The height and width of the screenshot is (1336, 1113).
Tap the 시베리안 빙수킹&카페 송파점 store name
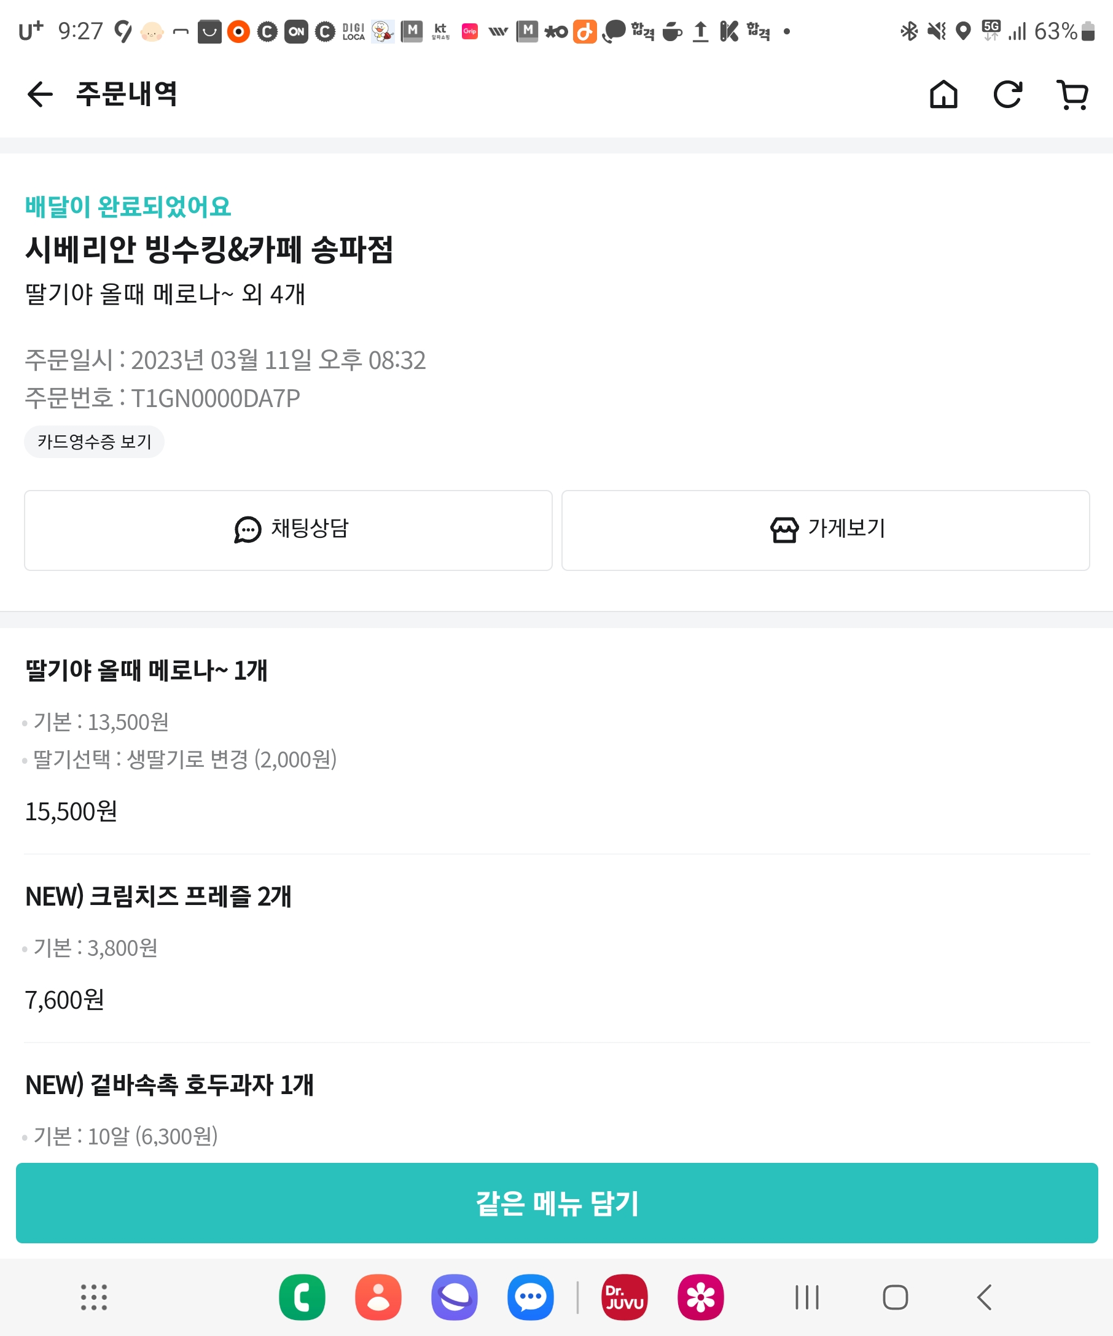pos(209,249)
